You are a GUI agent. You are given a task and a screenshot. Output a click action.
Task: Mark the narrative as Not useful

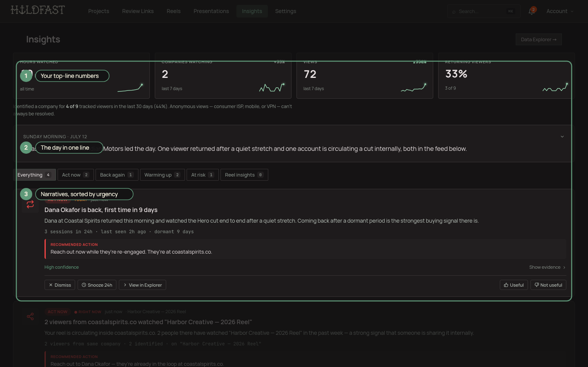(548, 285)
